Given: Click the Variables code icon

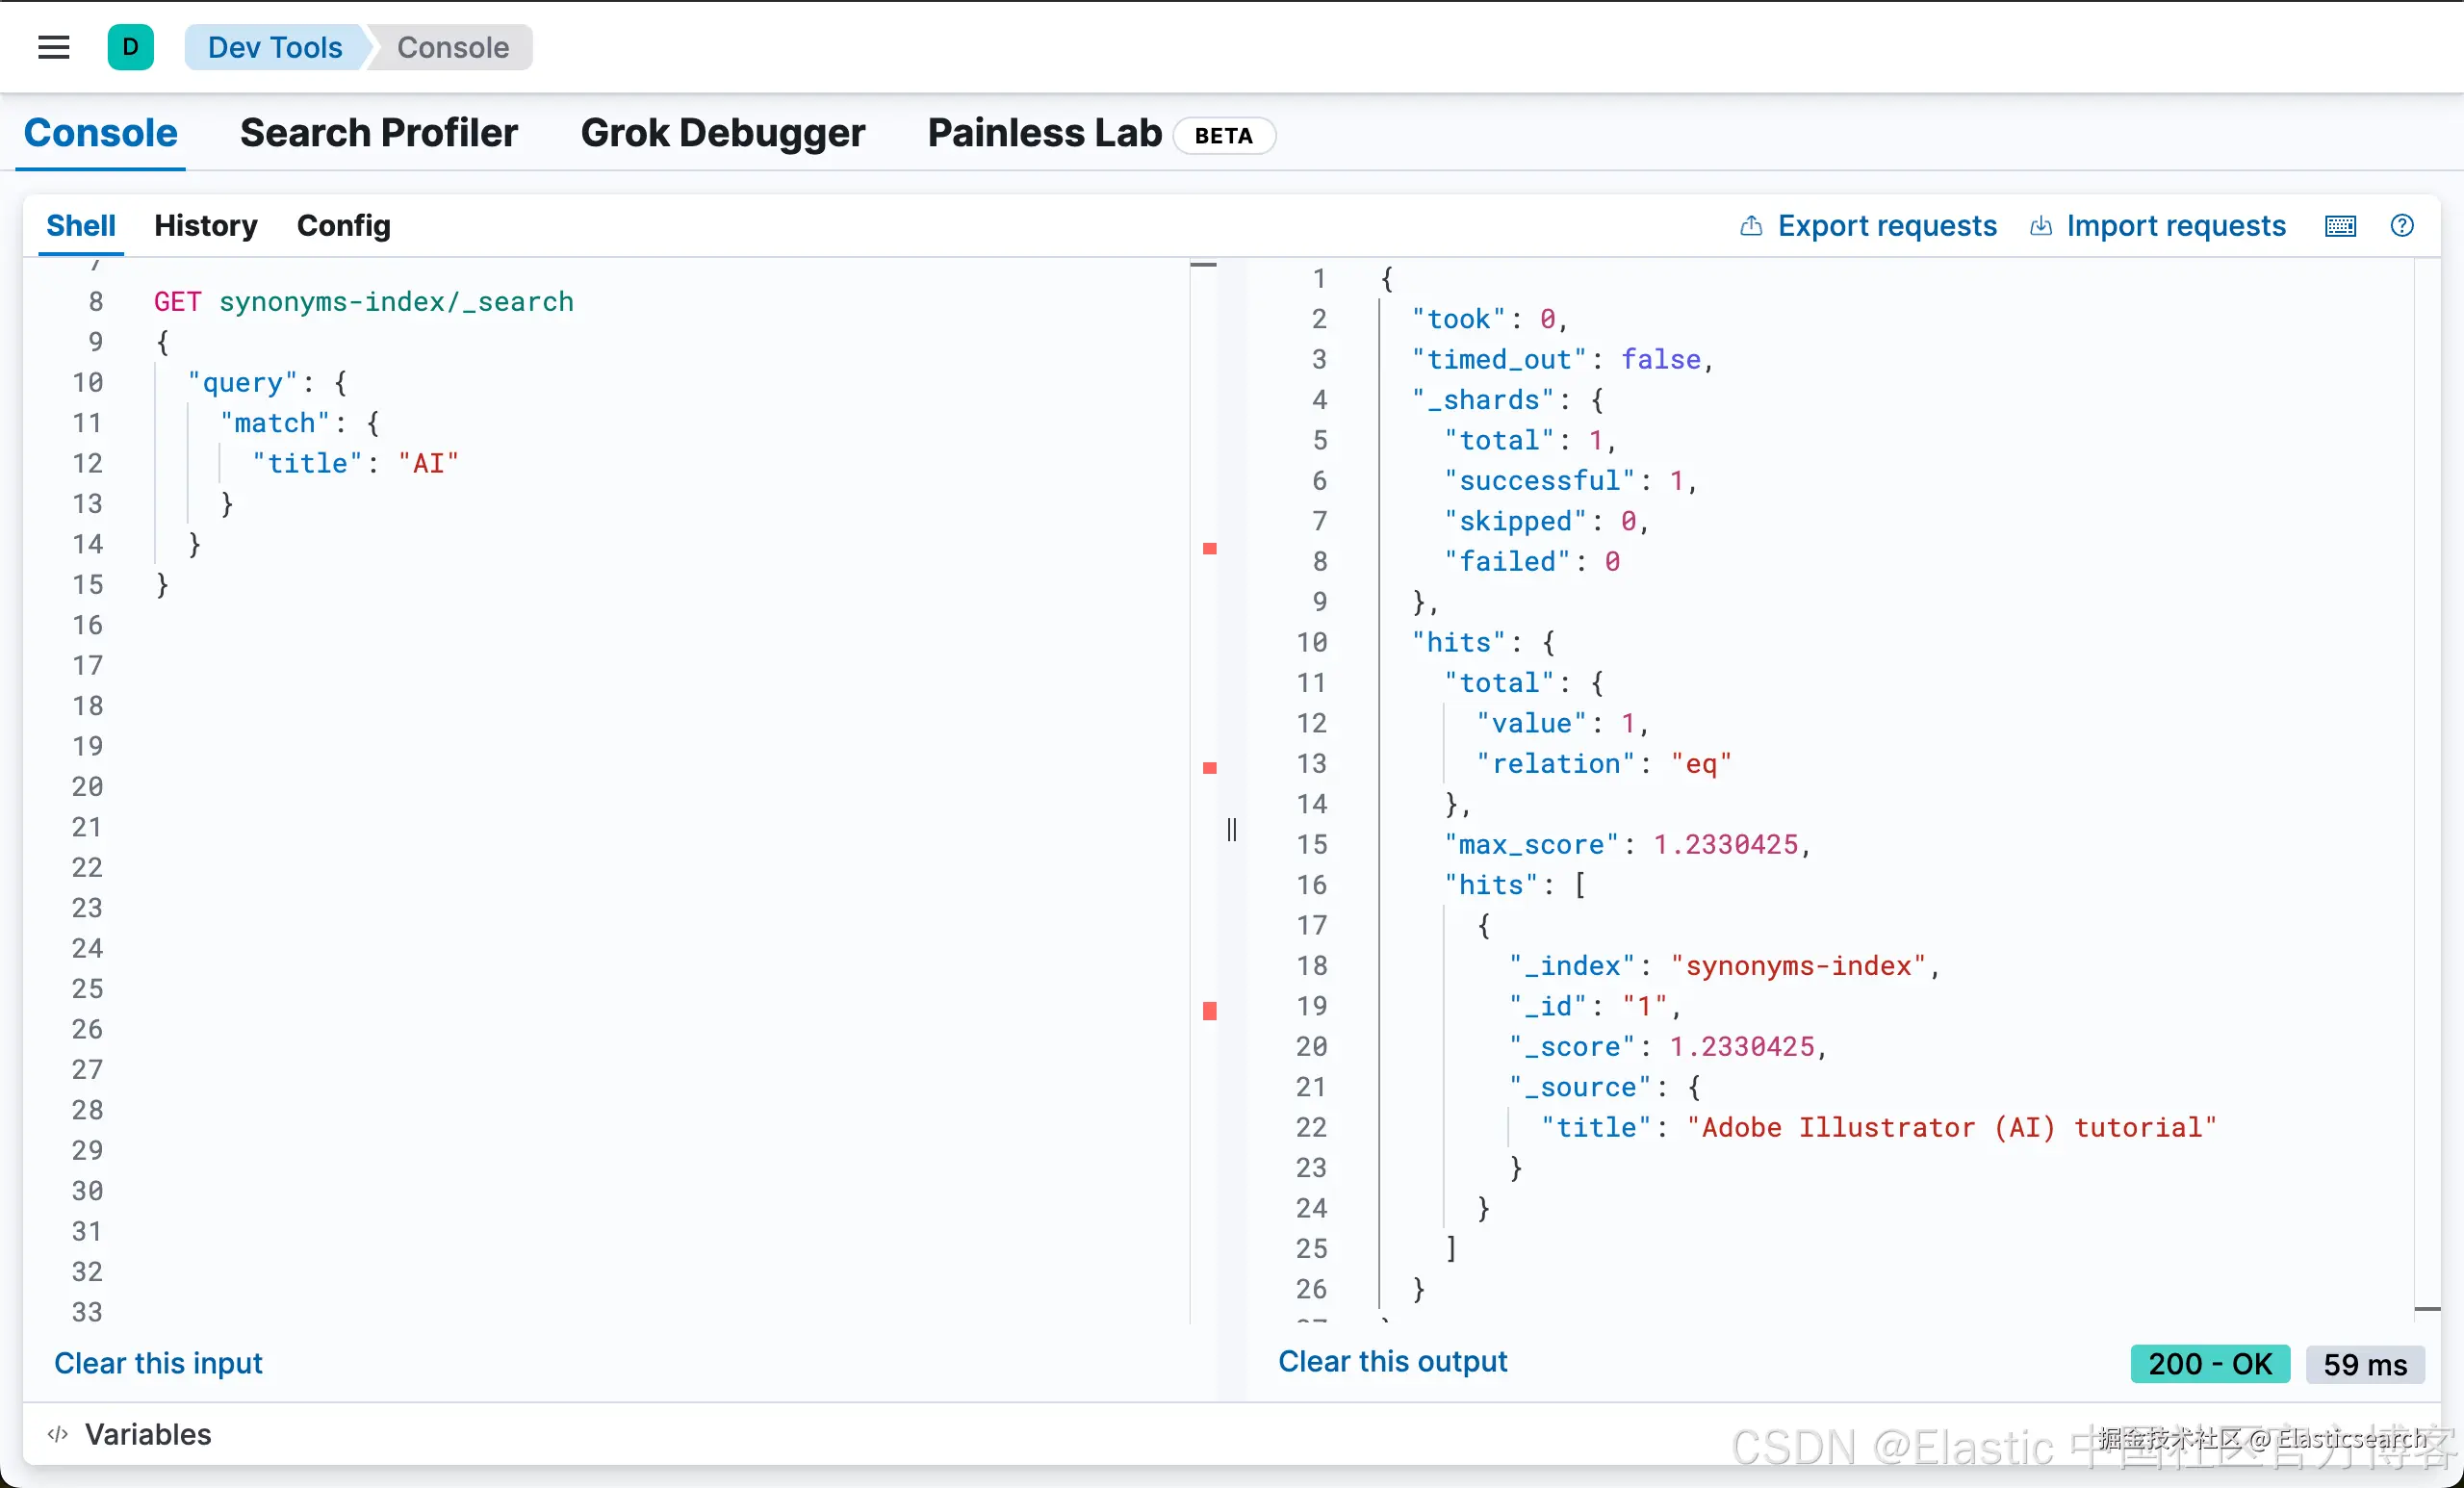Looking at the screenshot, I should [x=58, y=1434].
